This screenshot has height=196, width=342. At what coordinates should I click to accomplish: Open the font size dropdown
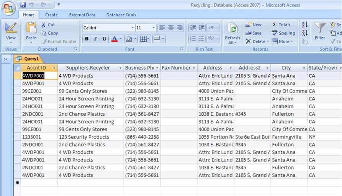[154, 28]
